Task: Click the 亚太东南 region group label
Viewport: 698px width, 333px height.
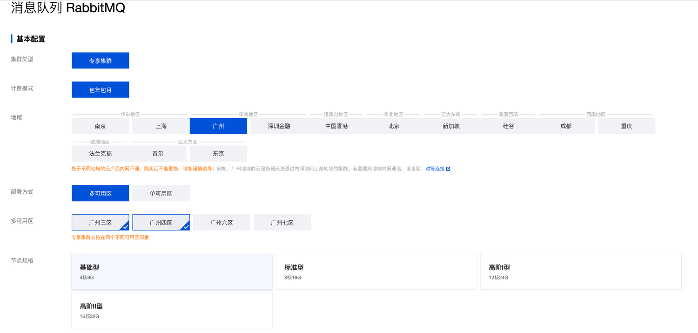Action: tap(451, 114)
